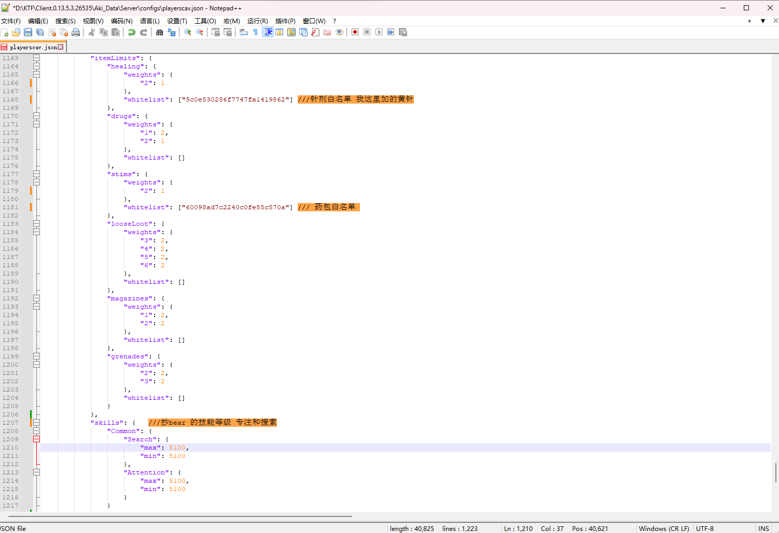Click the Cut scissors icon
This screenshot has width=779, height=533.
pos(92,32)
